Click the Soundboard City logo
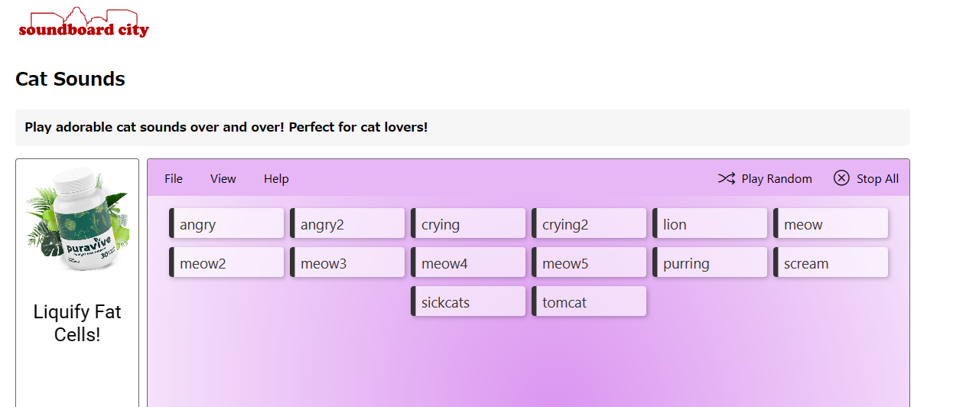The height and width of the screenshot is (407, 953). coord(83,24)
